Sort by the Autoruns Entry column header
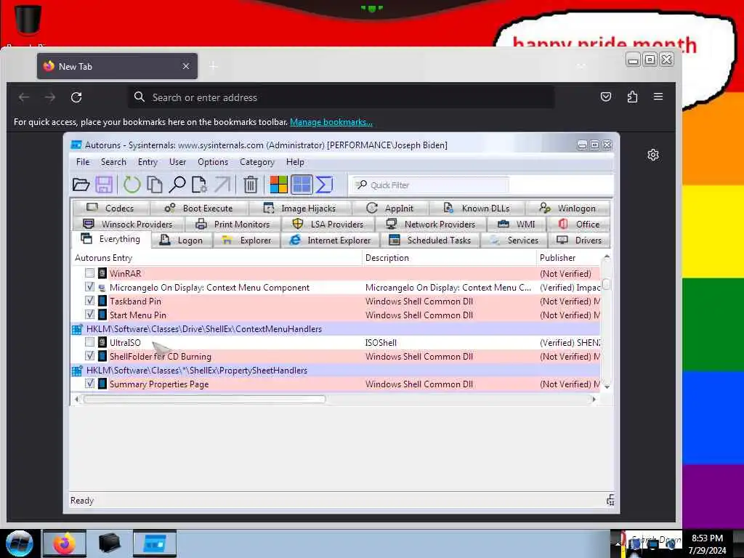 (217, 258)
